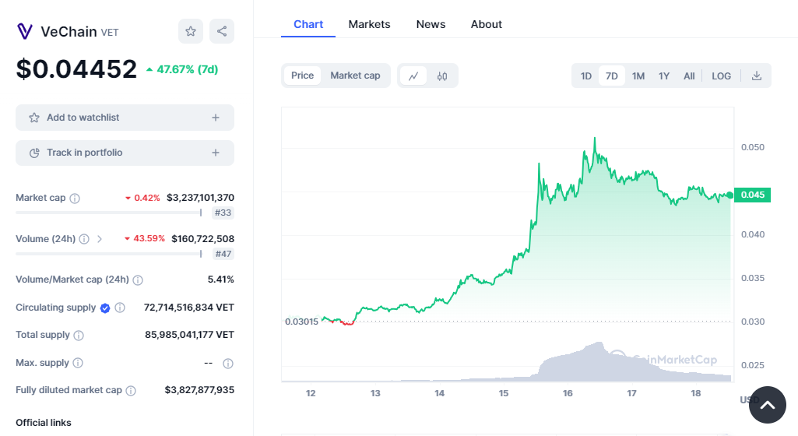Click Add to watchlist button
This screenshot has height=436, width=798.
(125, 118)
